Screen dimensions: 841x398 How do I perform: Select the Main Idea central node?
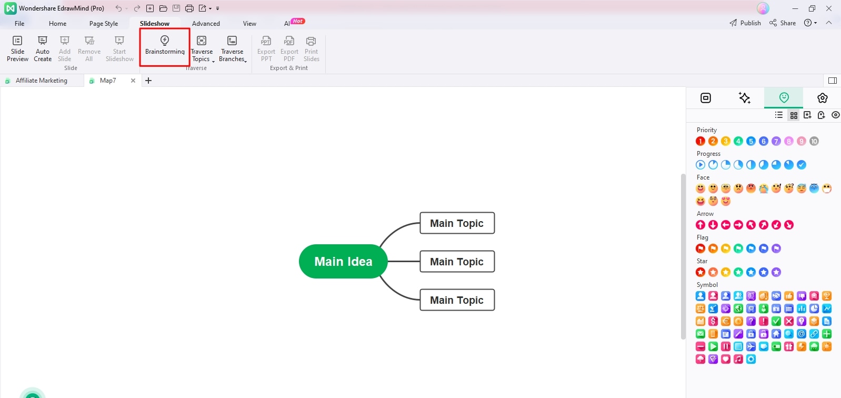343,262
